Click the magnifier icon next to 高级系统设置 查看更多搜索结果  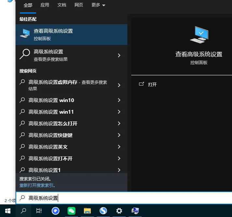pyautogui.click(x=25, y=54)
